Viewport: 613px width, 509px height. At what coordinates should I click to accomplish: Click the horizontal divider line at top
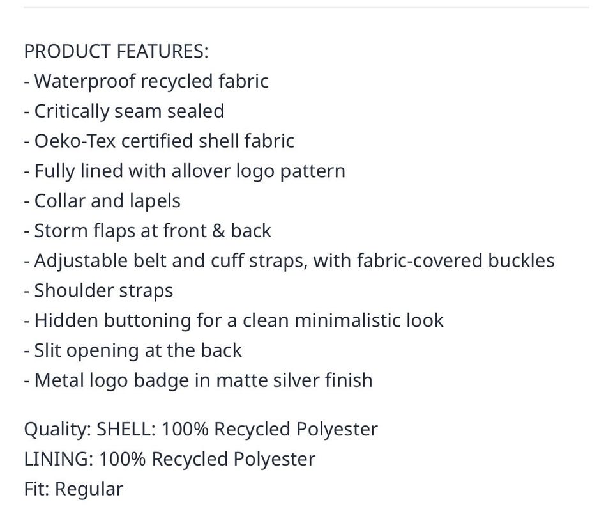pos(306,7)
